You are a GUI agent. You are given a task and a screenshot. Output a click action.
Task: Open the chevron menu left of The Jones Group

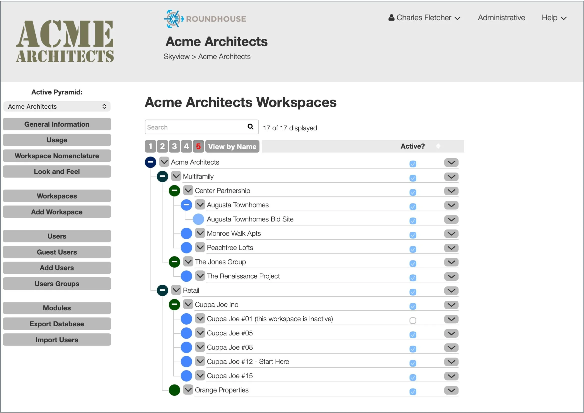(188, 262)
